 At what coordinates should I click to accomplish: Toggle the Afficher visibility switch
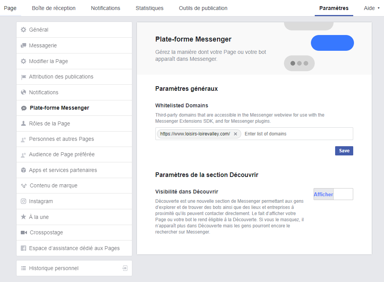[x=333, y=194]
